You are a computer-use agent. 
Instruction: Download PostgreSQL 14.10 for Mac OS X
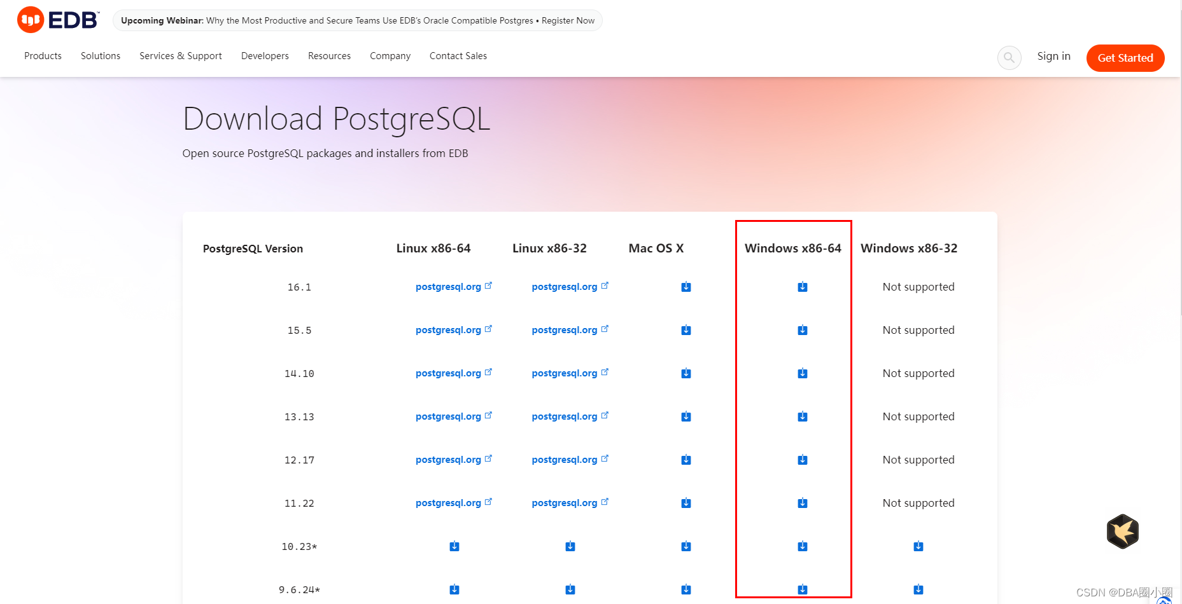pos(686,373)
